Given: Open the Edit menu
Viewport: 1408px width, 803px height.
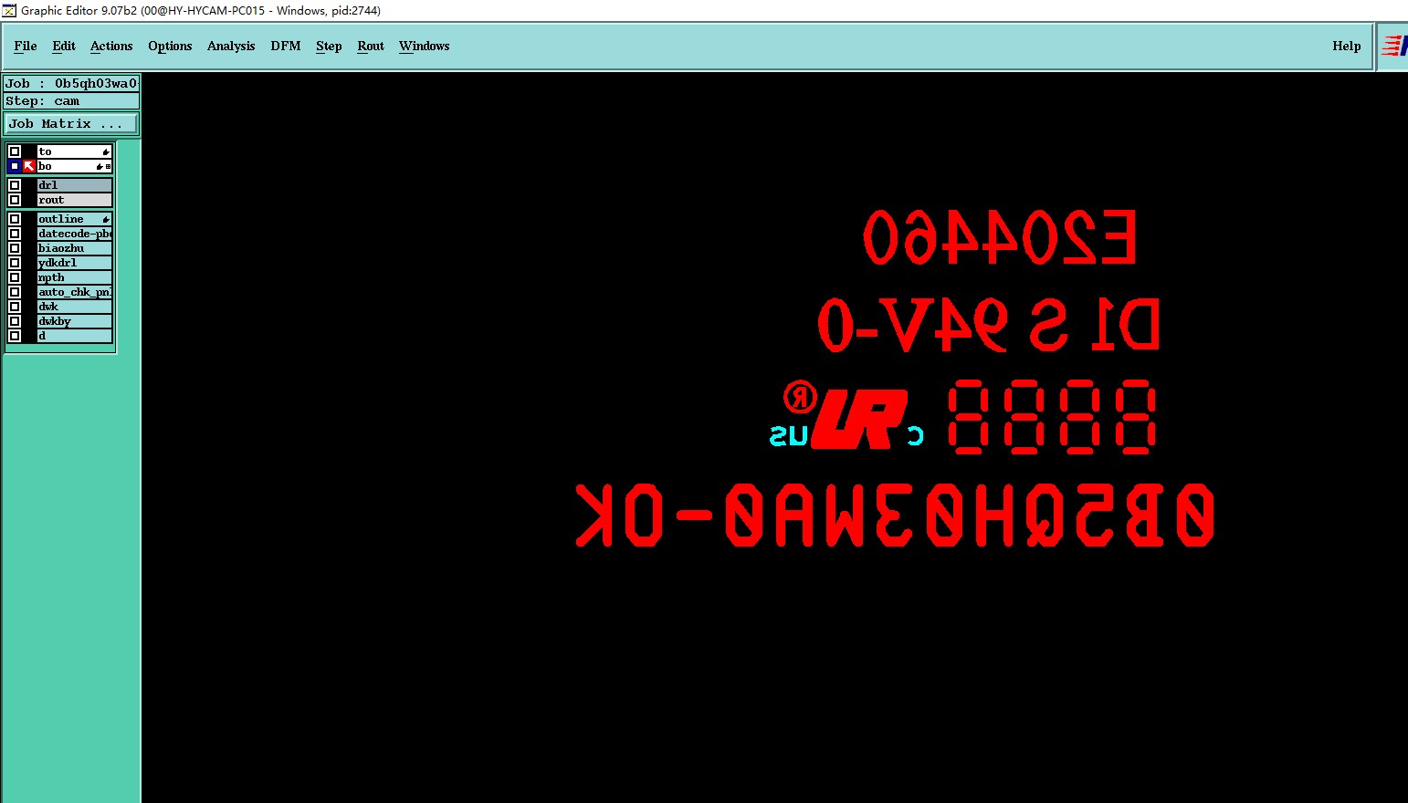Looking at the screenshot, I should pos(64,46).
